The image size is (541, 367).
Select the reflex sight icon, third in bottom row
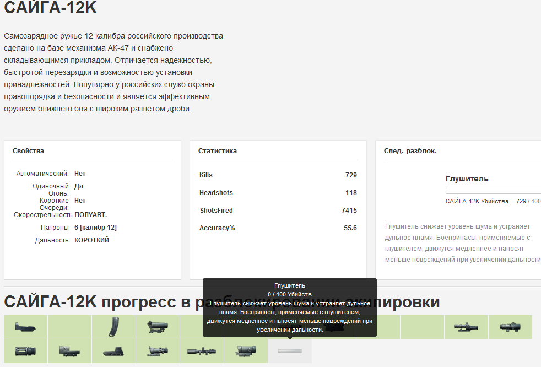coord(113,351)
